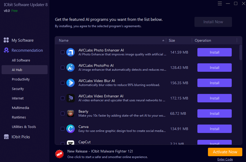Click the AVCLabs PhotoPro AI app icon

(x=71, y=68)
